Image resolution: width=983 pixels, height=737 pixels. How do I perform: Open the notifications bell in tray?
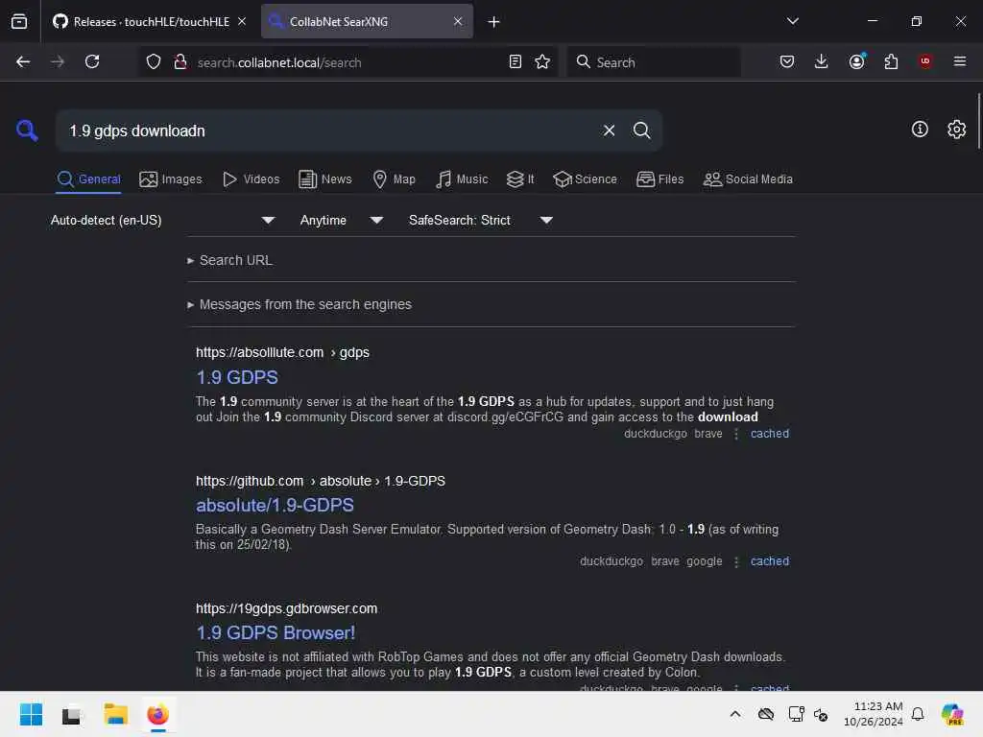pos(918,714)
